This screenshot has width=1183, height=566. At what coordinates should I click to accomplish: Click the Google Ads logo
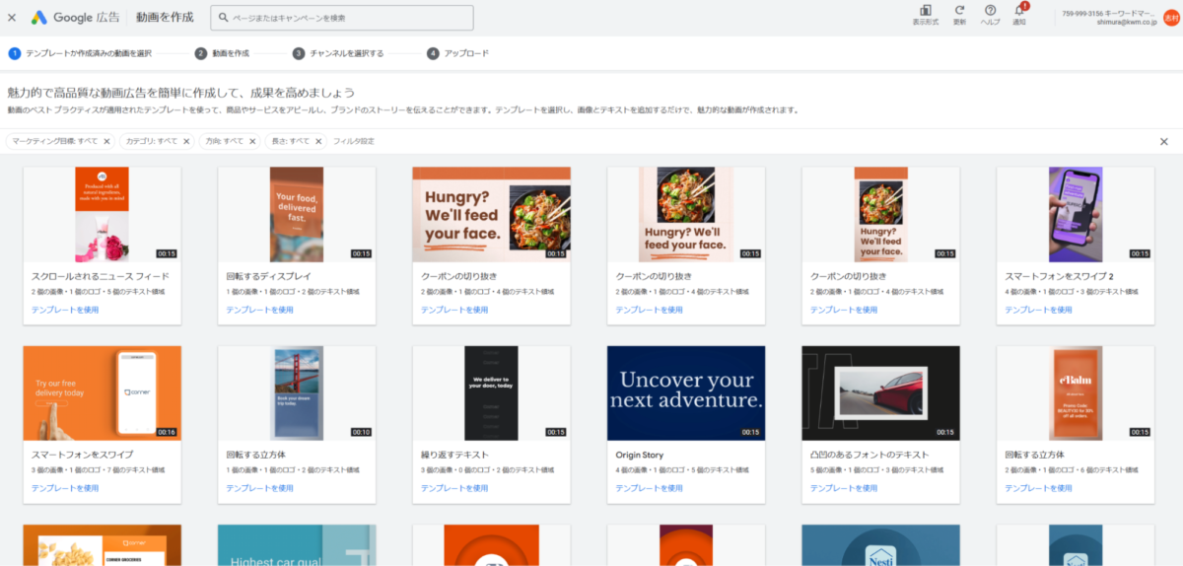tap(74, 18)
